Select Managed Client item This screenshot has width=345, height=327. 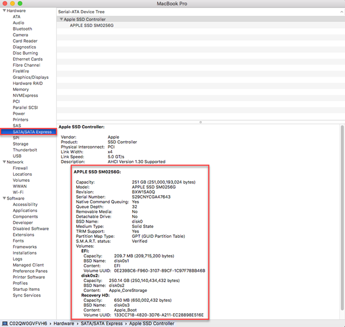tap(28, 265)
